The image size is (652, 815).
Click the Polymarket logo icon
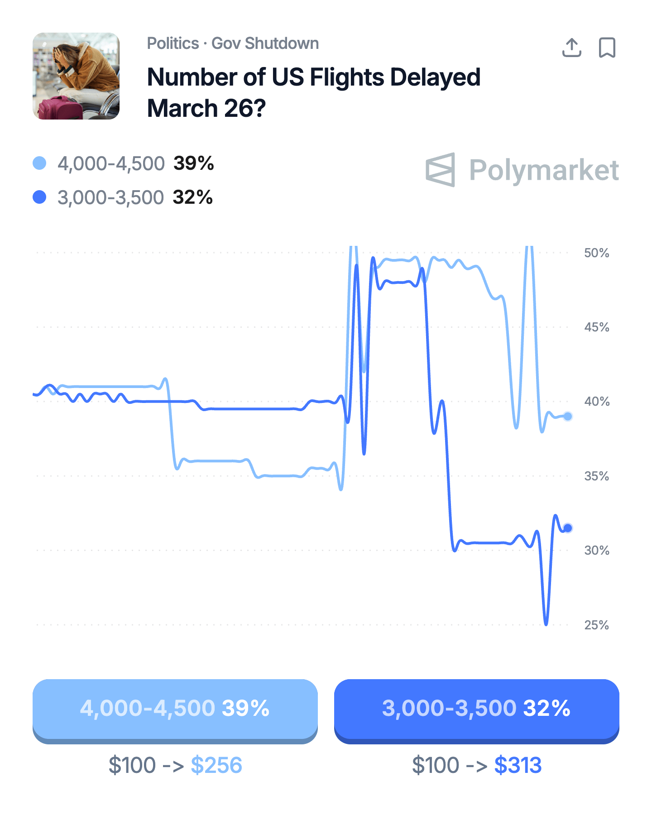[x=440, y=170]
